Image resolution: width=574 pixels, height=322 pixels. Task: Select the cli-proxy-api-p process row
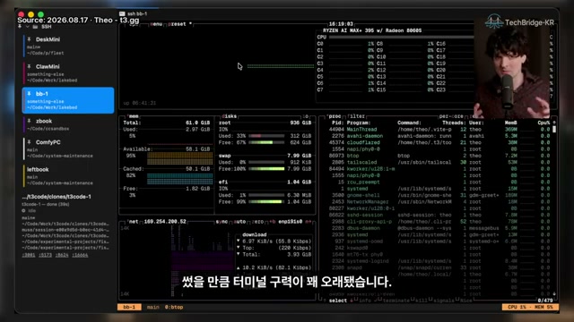coord(439,222)
